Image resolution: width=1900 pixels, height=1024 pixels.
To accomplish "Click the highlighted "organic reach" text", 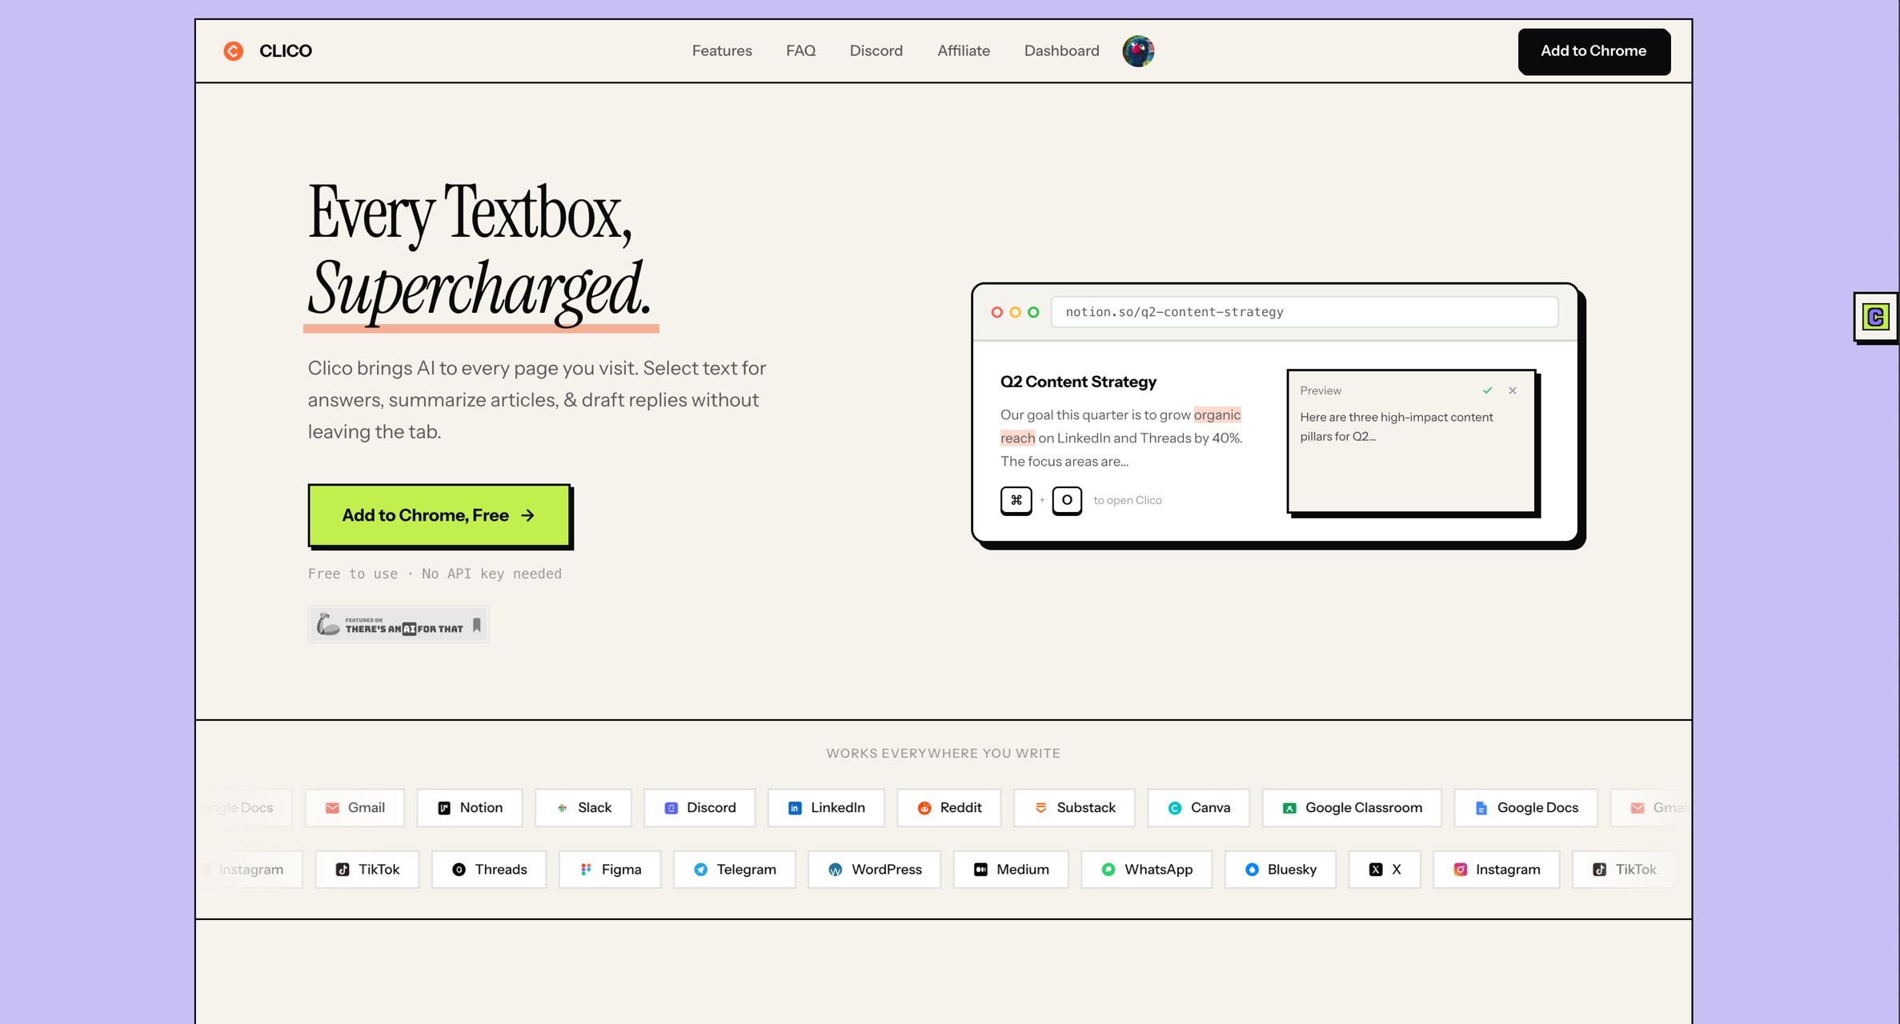I will [1217, 415].
